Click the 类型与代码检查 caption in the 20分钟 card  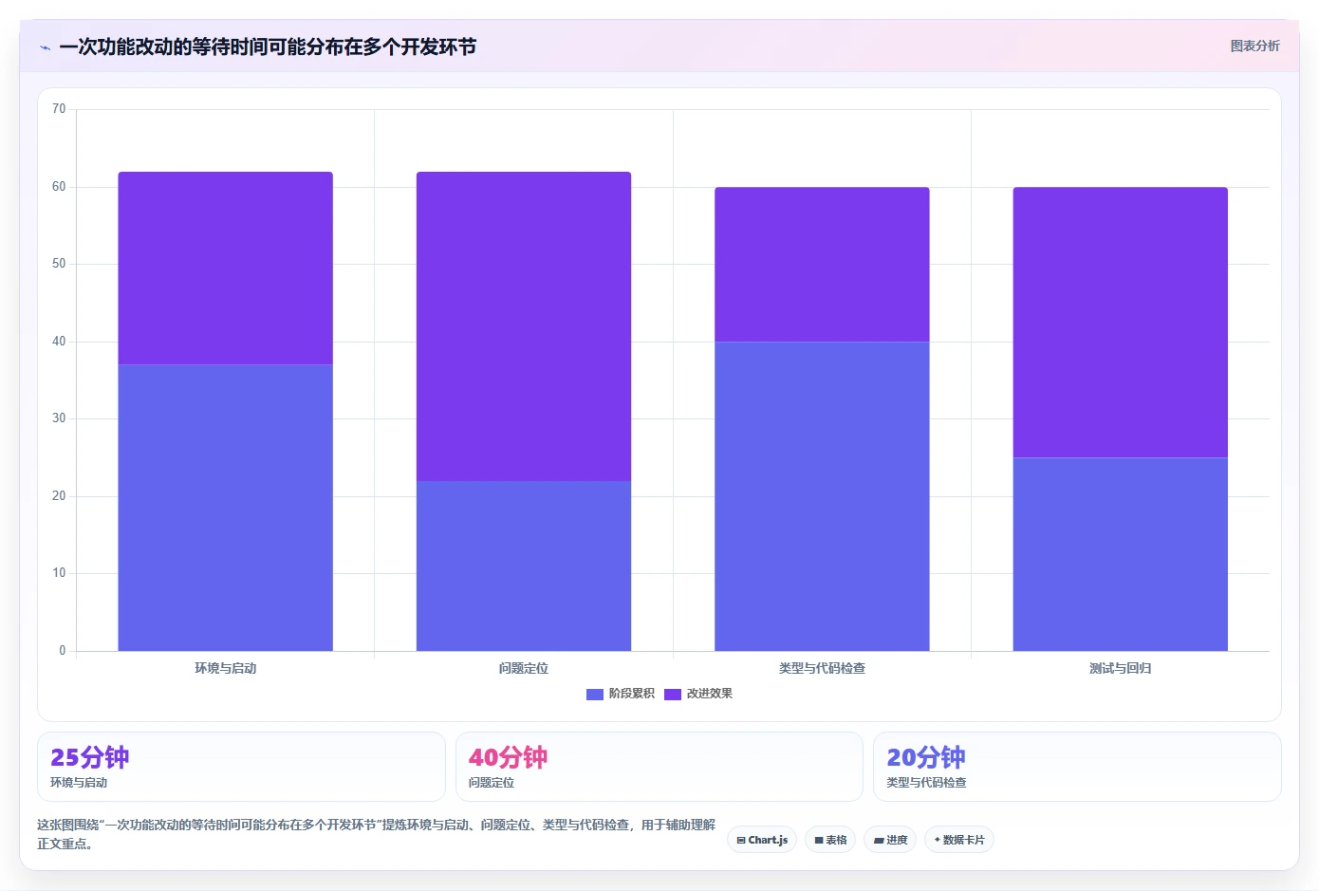tap(926, 783)
